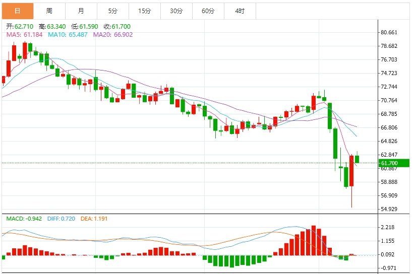The image size is (416, 274).
Task: Click the 54.929 price axis label
Action: point(389,209)
